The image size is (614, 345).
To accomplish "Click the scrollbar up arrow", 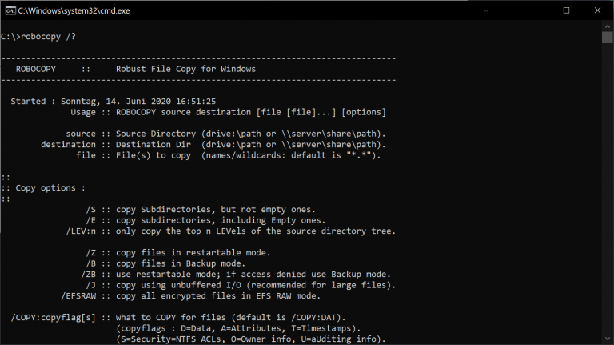I will [x=607, y=26].
